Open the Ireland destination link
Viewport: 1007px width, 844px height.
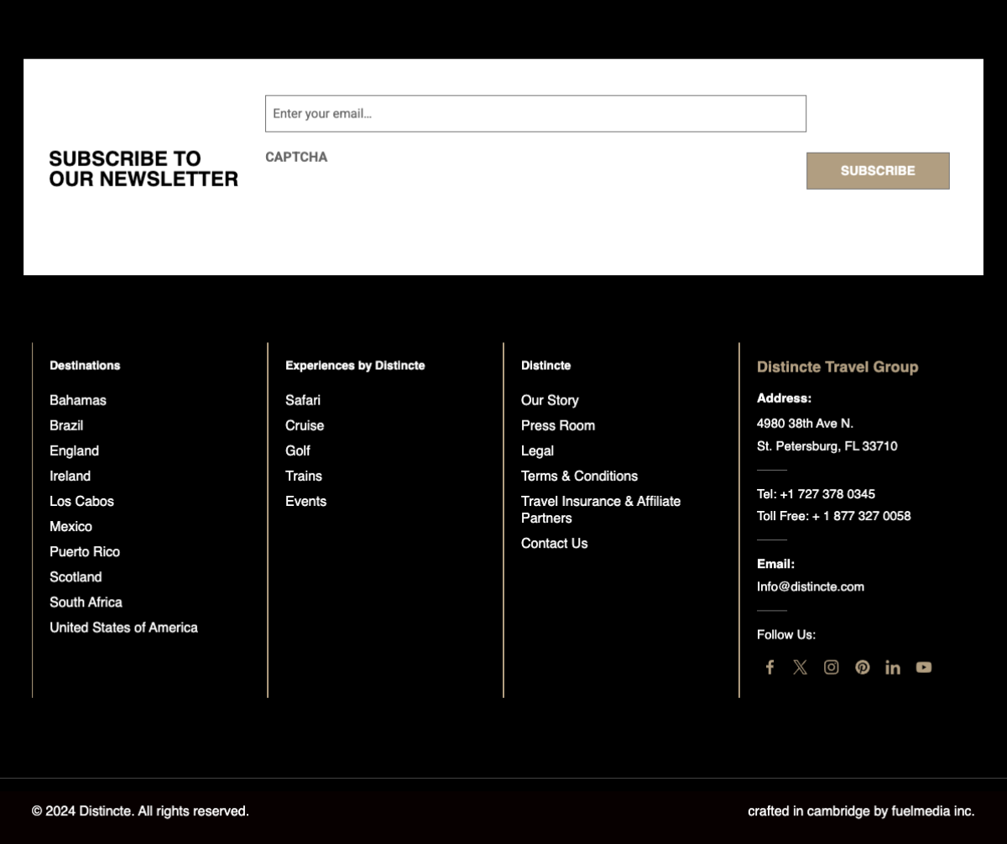[70, 476]
